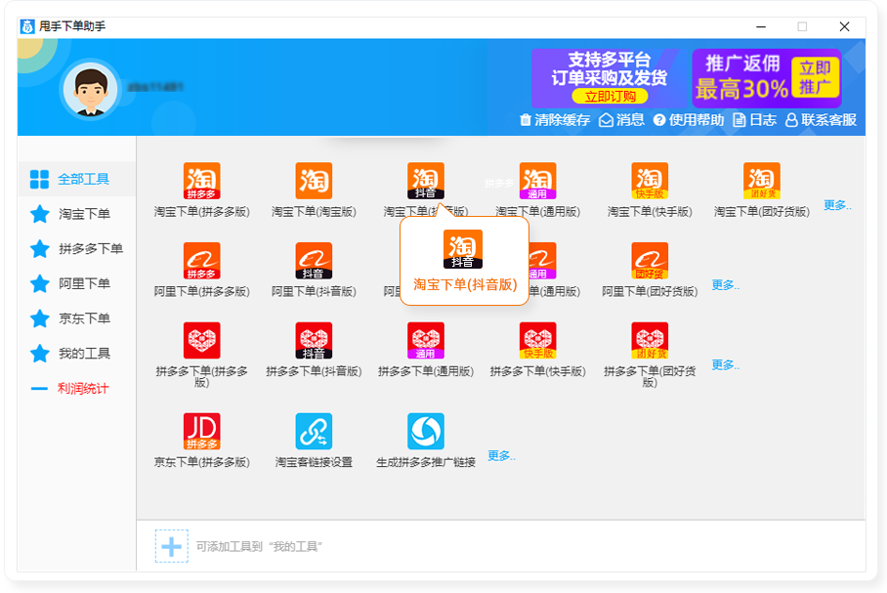Open 淘宝下单(团好货版) tool icon
This screenshot has width=887, height=593.
[761, 181]
